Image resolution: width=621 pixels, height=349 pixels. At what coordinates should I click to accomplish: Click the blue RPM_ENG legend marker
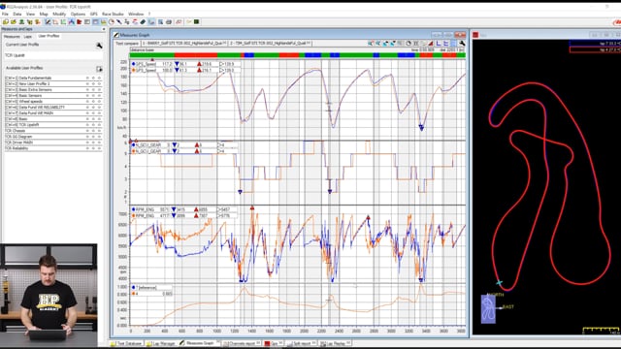pyautogui.click(x=134, y=209)
